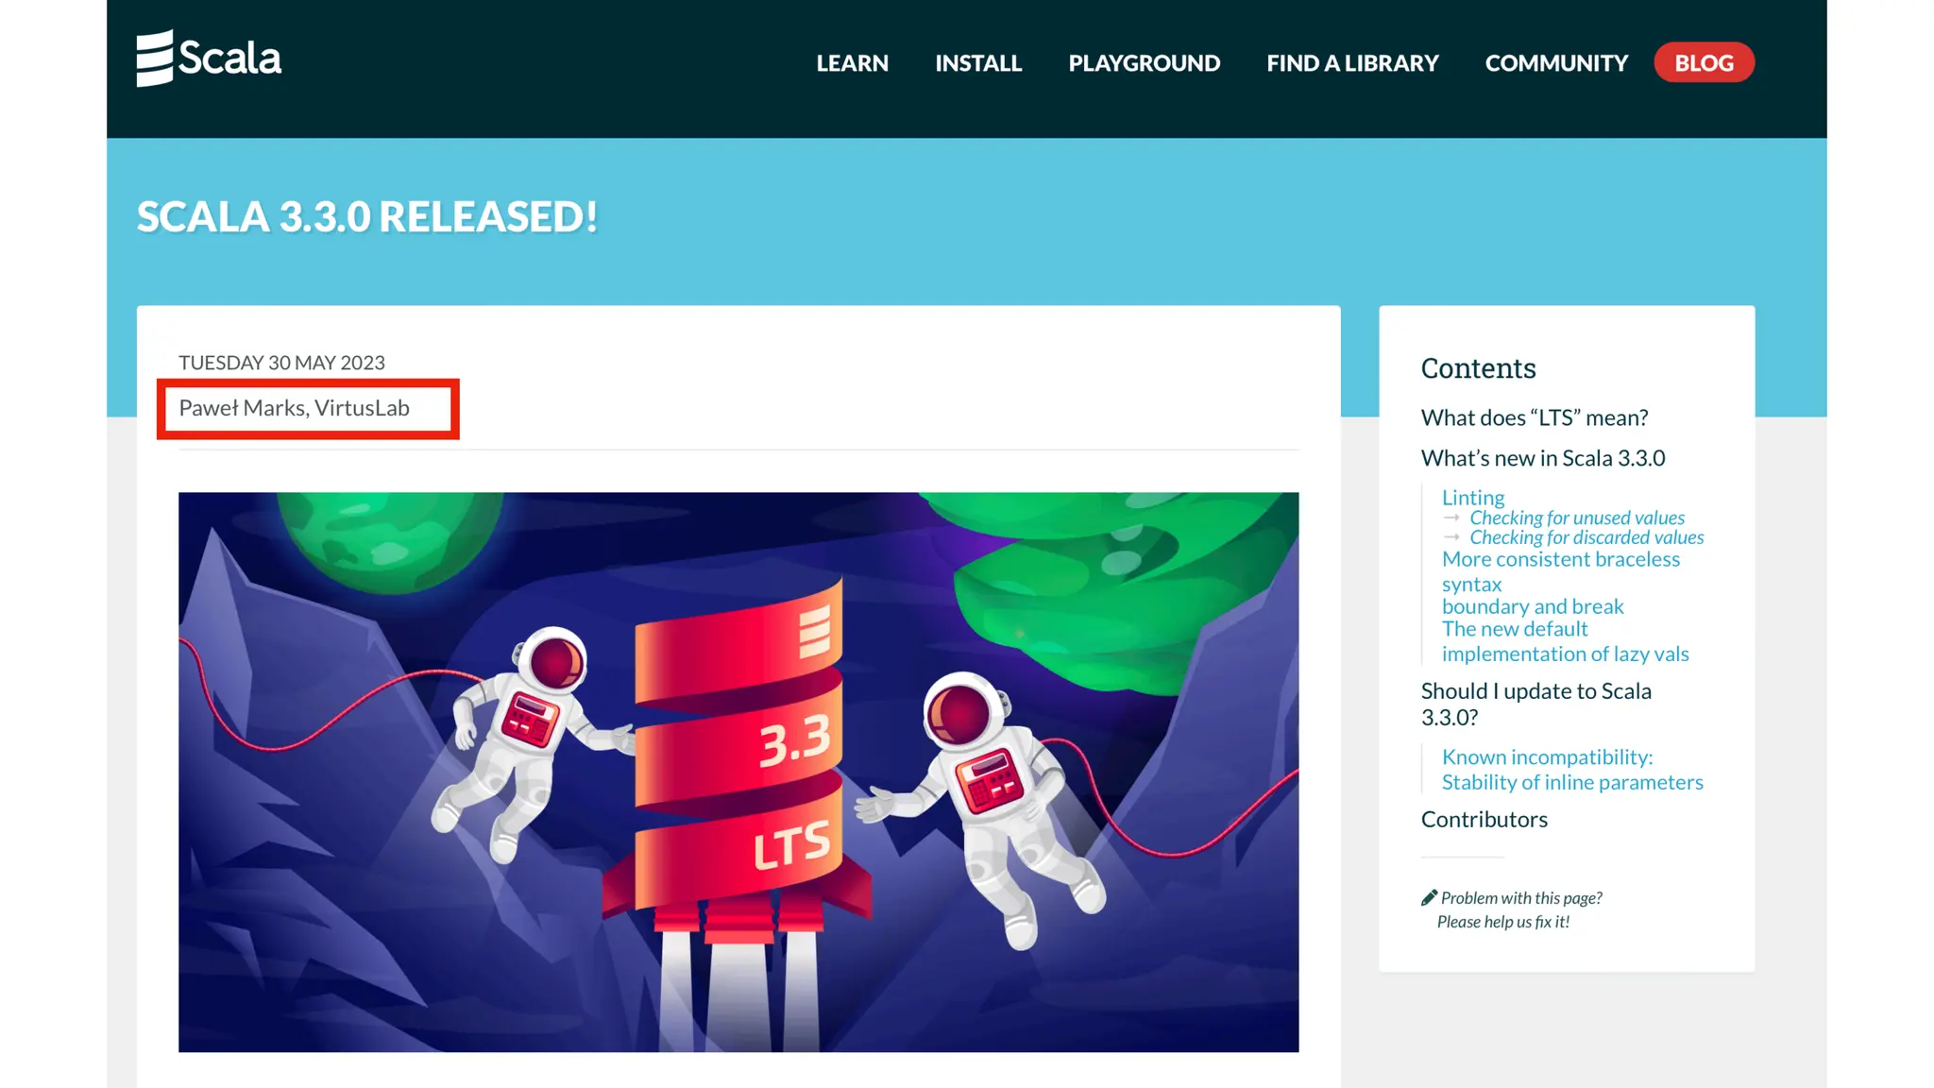
Task: Open the COMMUNITY navigation item
Action: pos(1556,63)
